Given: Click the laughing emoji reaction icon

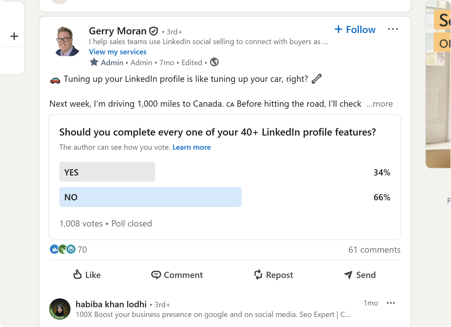Looking at the screenshot, I should click(x=71, y=249).
